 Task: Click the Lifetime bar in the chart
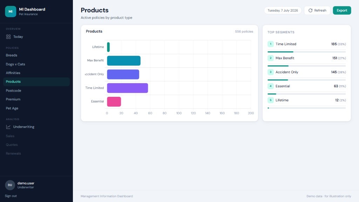pos(108,47)
